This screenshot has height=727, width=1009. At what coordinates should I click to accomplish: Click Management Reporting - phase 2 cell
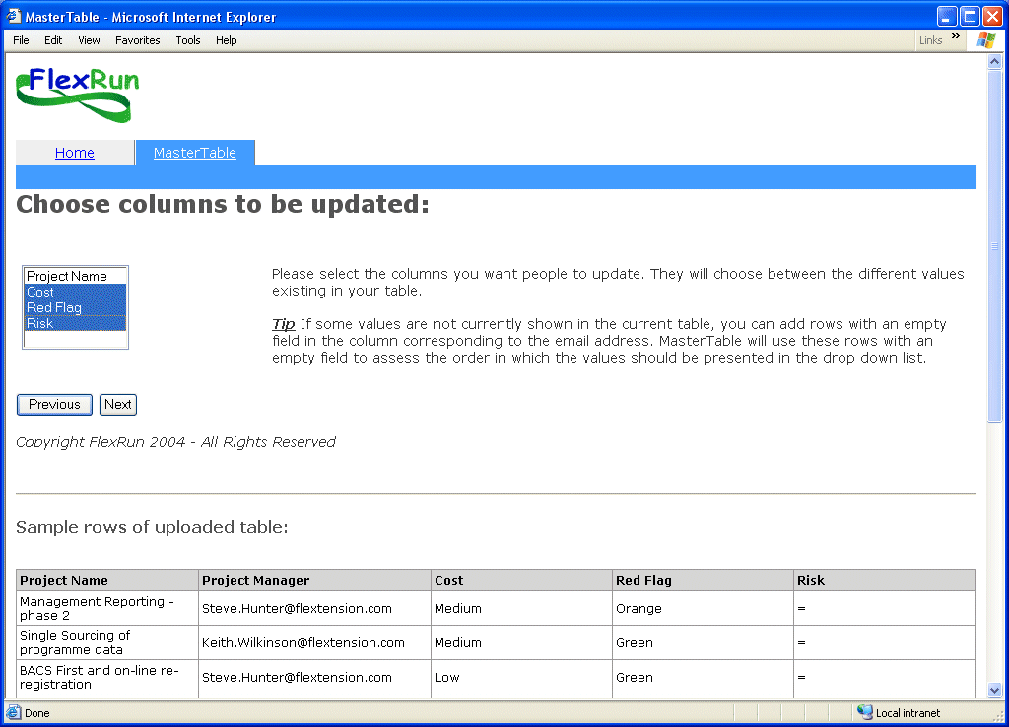pos(107,608)
